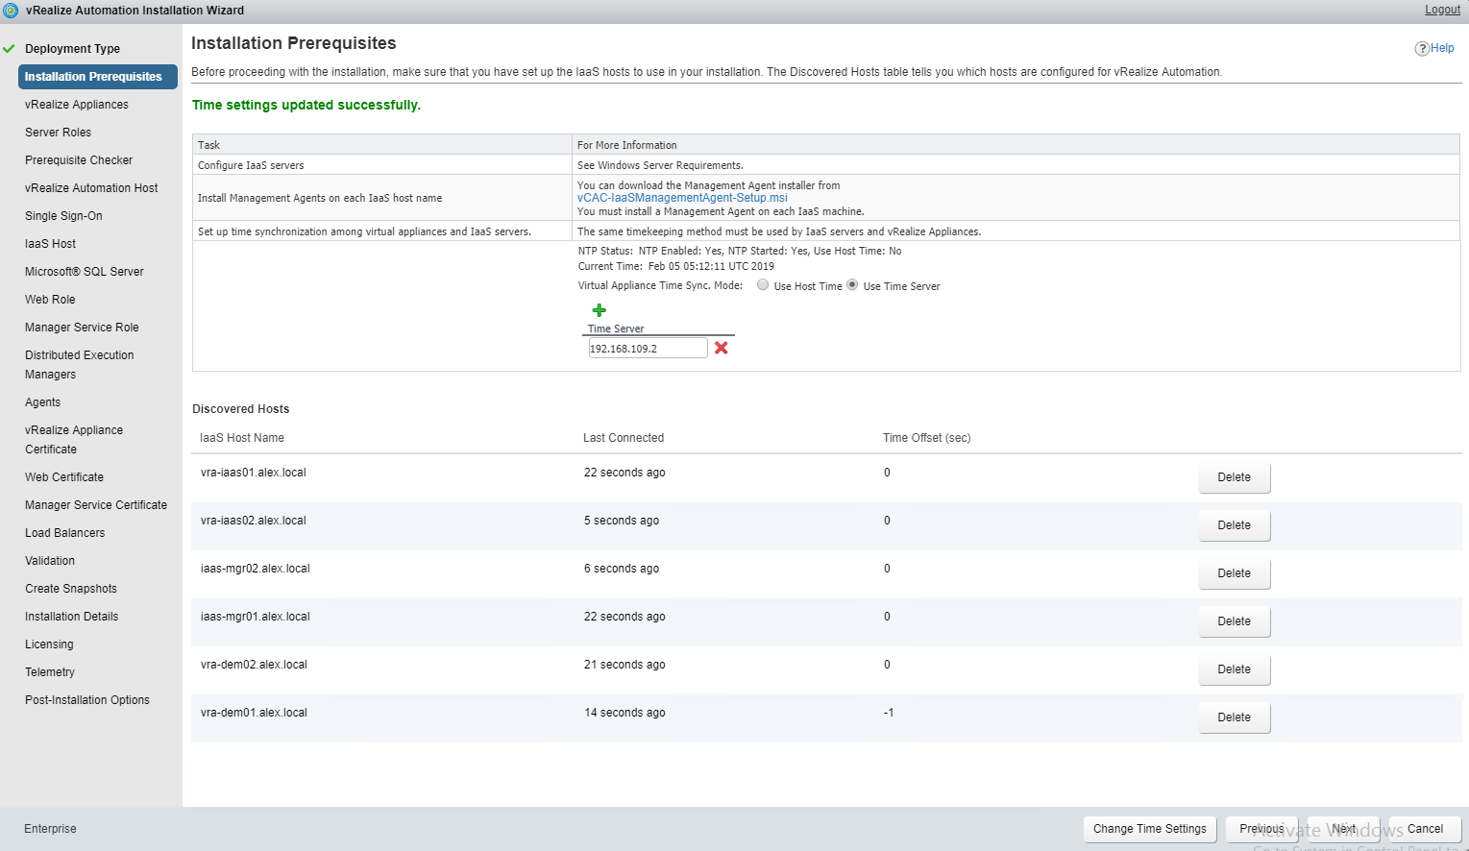Viewport: 1469px width, 851px height.
Task: Click the green plus add time server icon
Action: coord(599,310)
